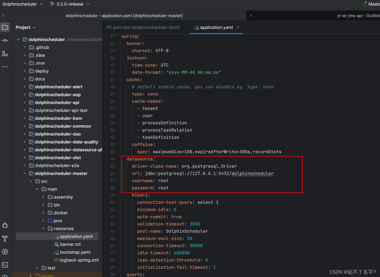Open the bootstrap.yaml file
The width and height of the screenshot is (380, 277).
click(75, 252)
